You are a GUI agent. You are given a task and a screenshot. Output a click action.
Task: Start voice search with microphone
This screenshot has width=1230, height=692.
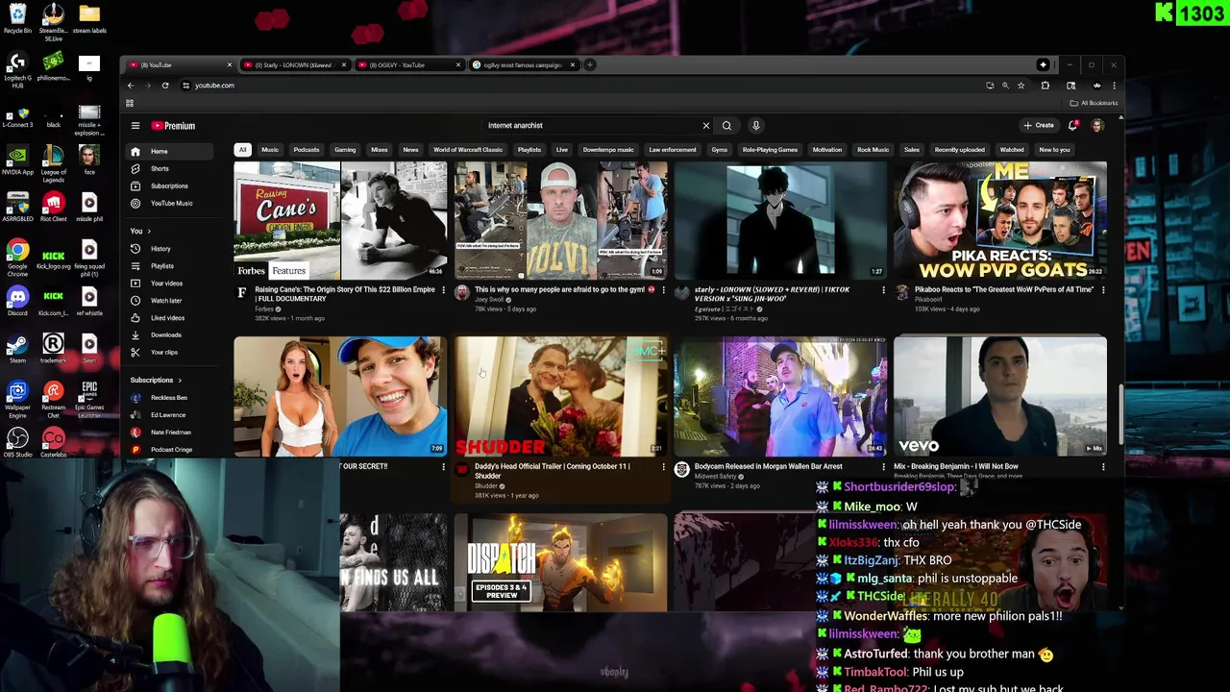[x=756, y=126]
